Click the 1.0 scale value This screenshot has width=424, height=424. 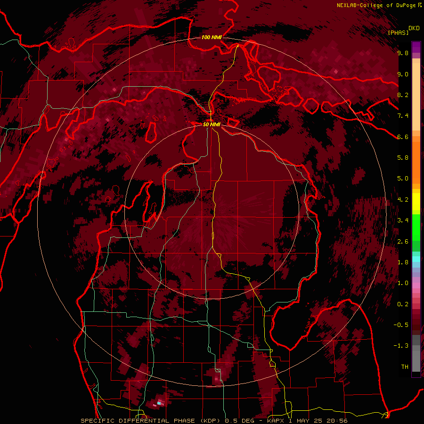[x=403, y=283]
